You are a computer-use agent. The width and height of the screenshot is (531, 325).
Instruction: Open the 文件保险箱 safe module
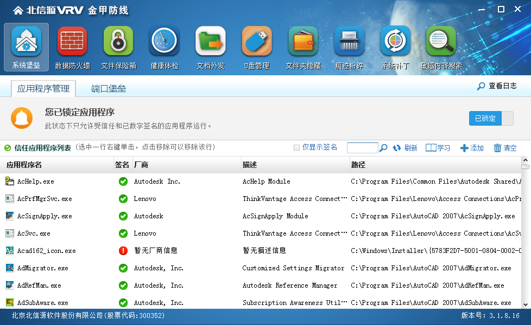pyautogui.click(x=118, y=47)
